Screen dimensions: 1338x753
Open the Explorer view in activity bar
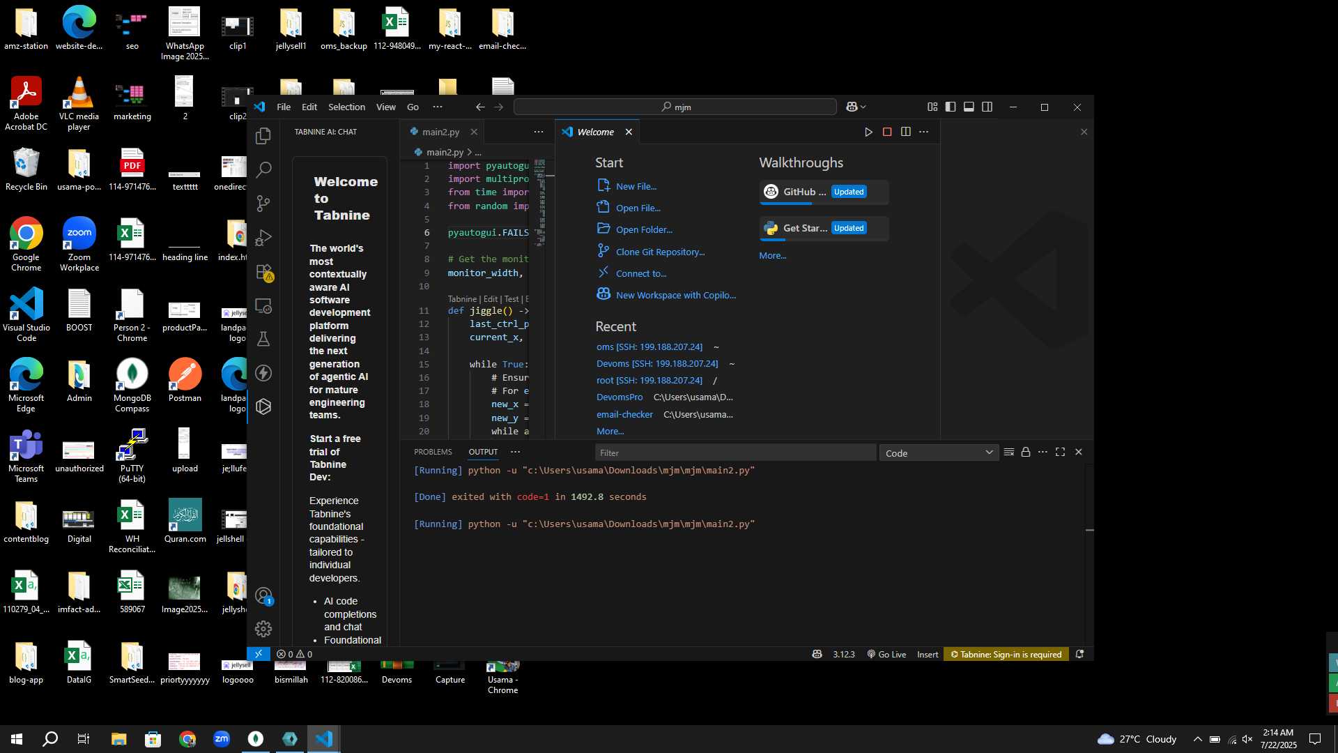263,136
